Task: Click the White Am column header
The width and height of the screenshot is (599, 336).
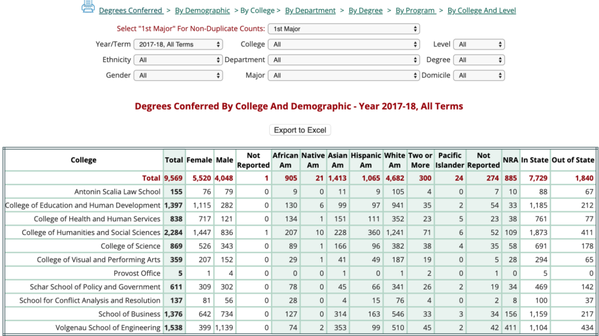Action: tap(395, 160)
